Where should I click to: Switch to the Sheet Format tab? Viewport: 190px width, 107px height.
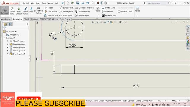pyautogui.click(x=65, y=19)
